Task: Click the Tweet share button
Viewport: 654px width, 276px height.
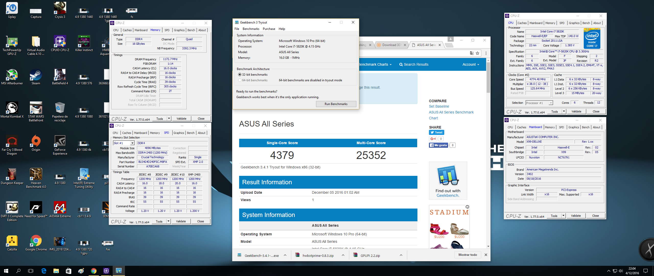Action: (436, 132)
